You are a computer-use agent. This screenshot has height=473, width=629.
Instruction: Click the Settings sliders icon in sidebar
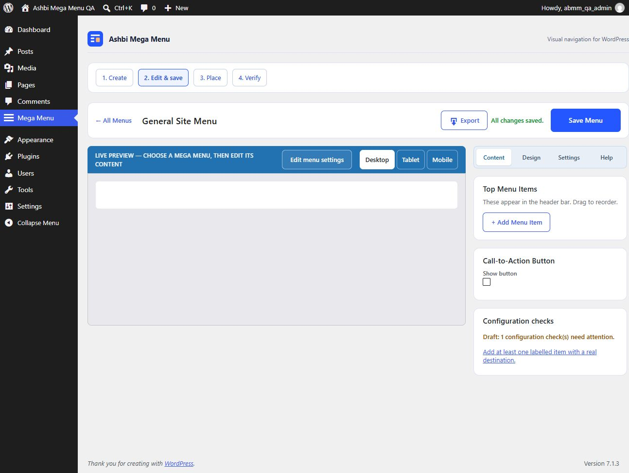pos(9,206)
